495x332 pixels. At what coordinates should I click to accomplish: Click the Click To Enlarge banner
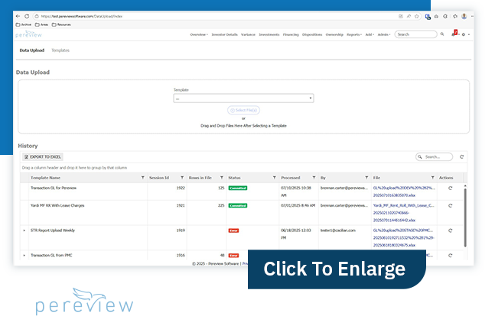click(337, 269)
